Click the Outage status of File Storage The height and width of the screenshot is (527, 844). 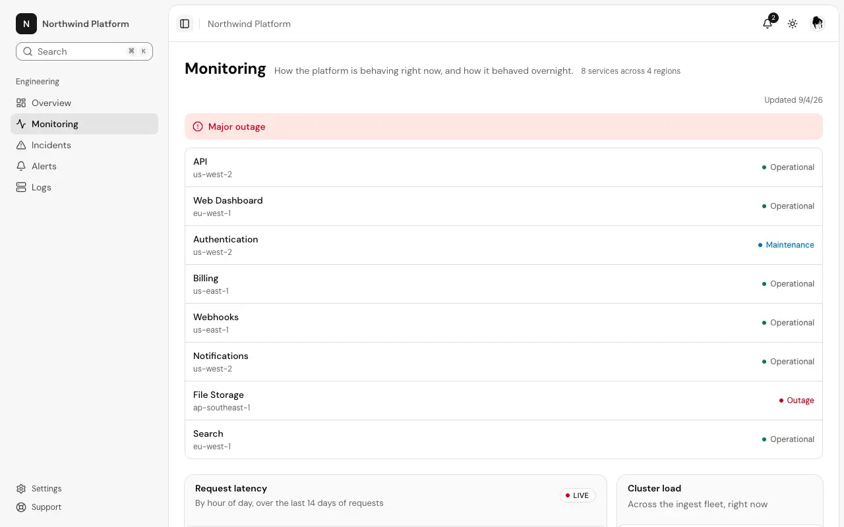[797, 401]
